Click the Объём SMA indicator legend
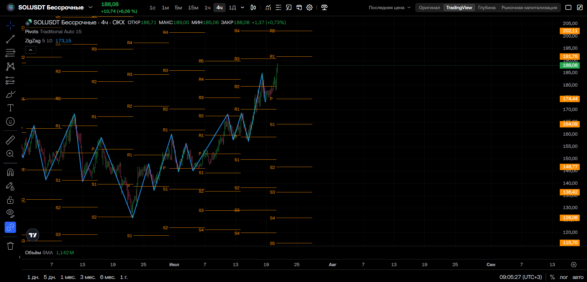Image resolution: width=587 pixels, height=282 pixels. click(x=39, y=253)
